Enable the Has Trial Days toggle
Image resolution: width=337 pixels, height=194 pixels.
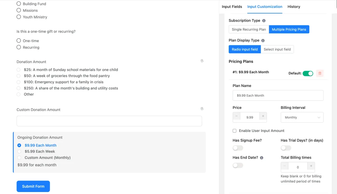[286, 148]
